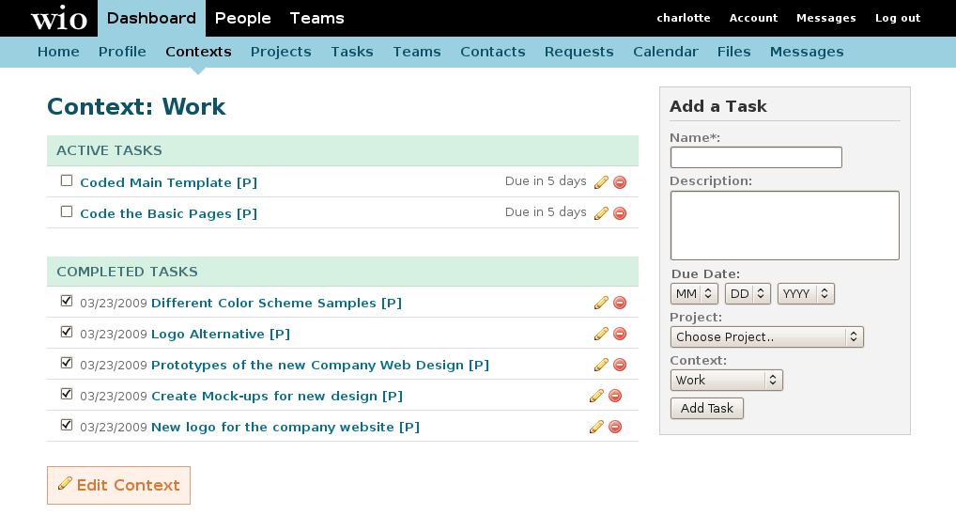Switch to the People tab
This screenshot has width=956, height=515.
(242, 18)
